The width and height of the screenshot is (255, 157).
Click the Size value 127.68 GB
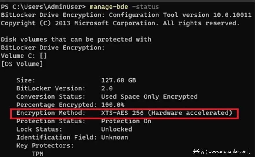coord(119,80)
